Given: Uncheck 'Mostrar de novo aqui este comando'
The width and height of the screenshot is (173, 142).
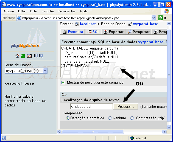Looking at the screenshot, I should click(x=63, y=82).
